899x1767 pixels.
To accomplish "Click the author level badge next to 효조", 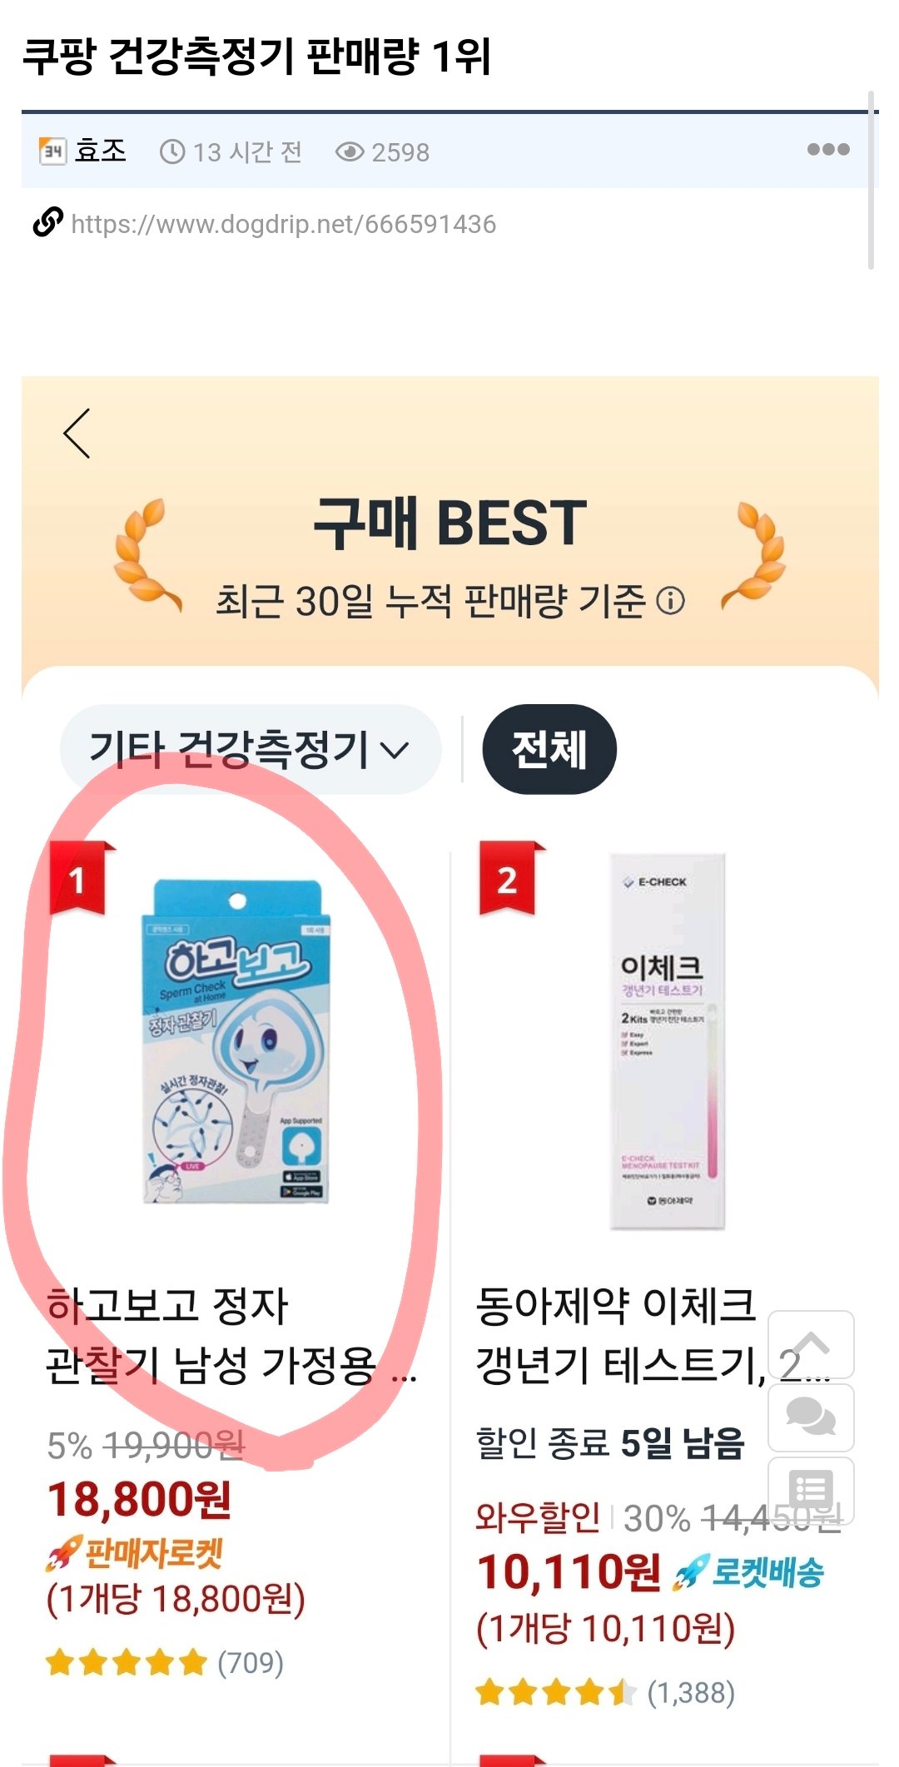I will (x=52, y=151).
